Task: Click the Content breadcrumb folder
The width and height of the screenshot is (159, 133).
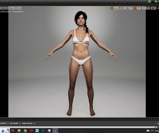Action: [x=3, y=123]
